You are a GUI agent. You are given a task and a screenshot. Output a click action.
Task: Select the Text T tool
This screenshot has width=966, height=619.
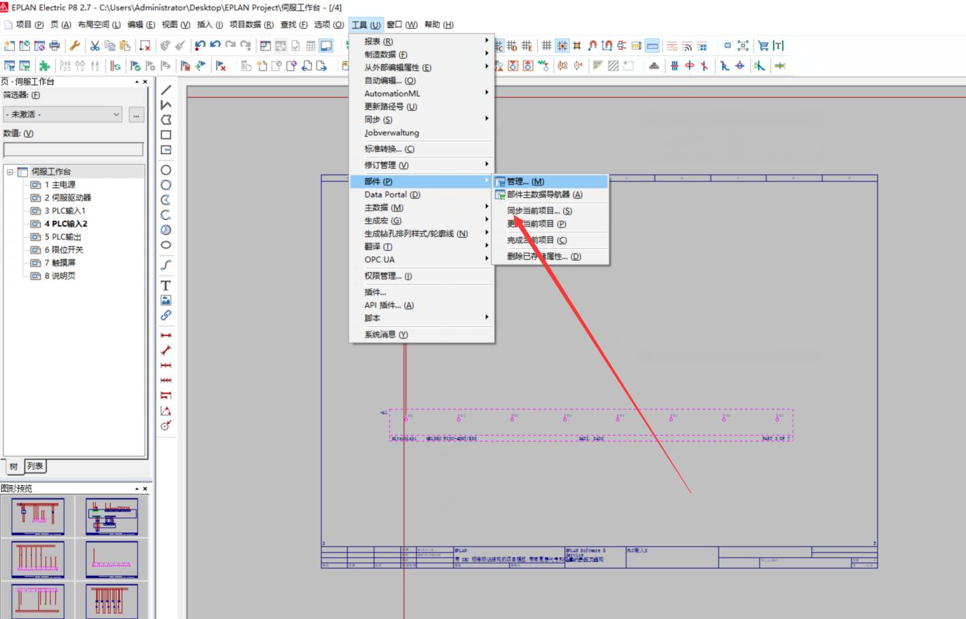pyautogui.click(x=166, y=285)
